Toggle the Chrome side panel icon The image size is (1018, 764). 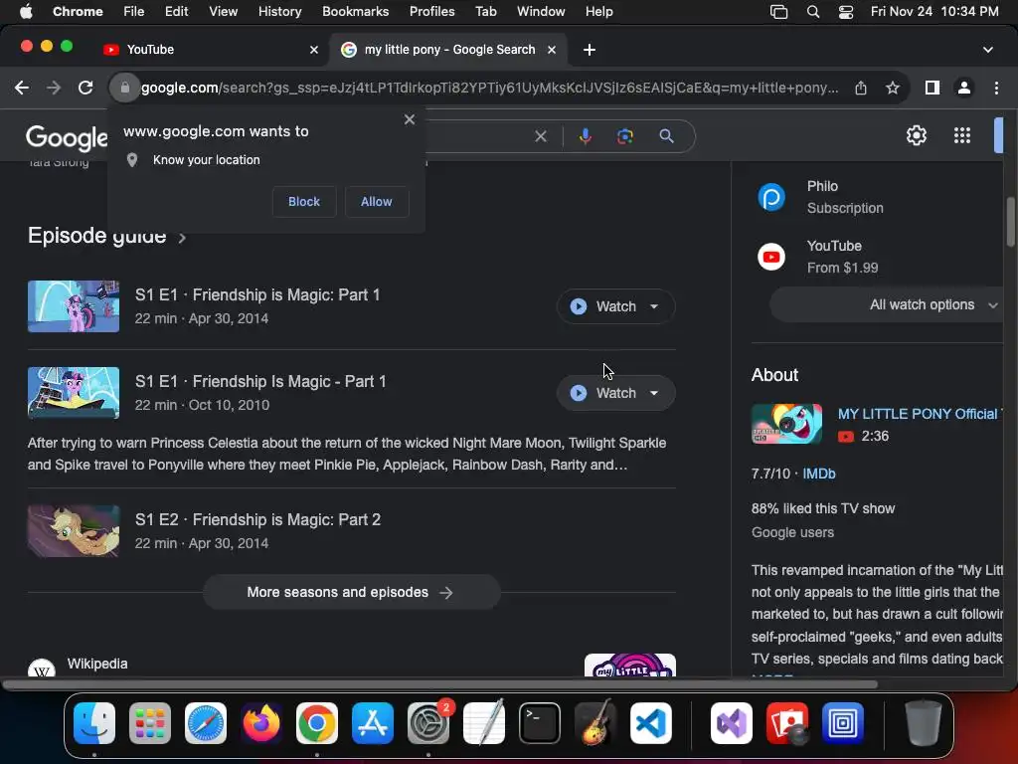click(x=933, y=88)
